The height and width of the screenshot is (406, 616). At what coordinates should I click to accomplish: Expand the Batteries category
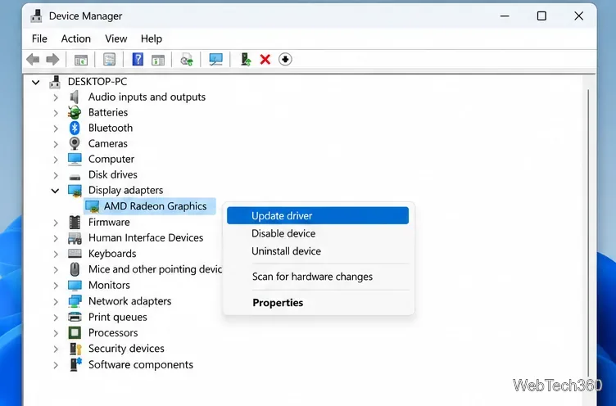56,113
